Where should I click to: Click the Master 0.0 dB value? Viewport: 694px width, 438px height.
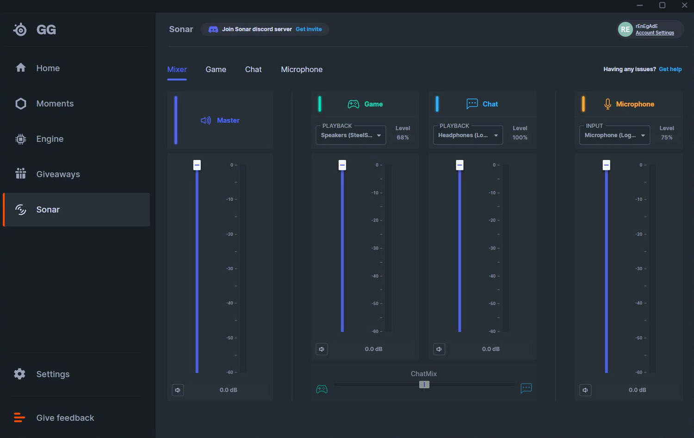tap(228, 390)
